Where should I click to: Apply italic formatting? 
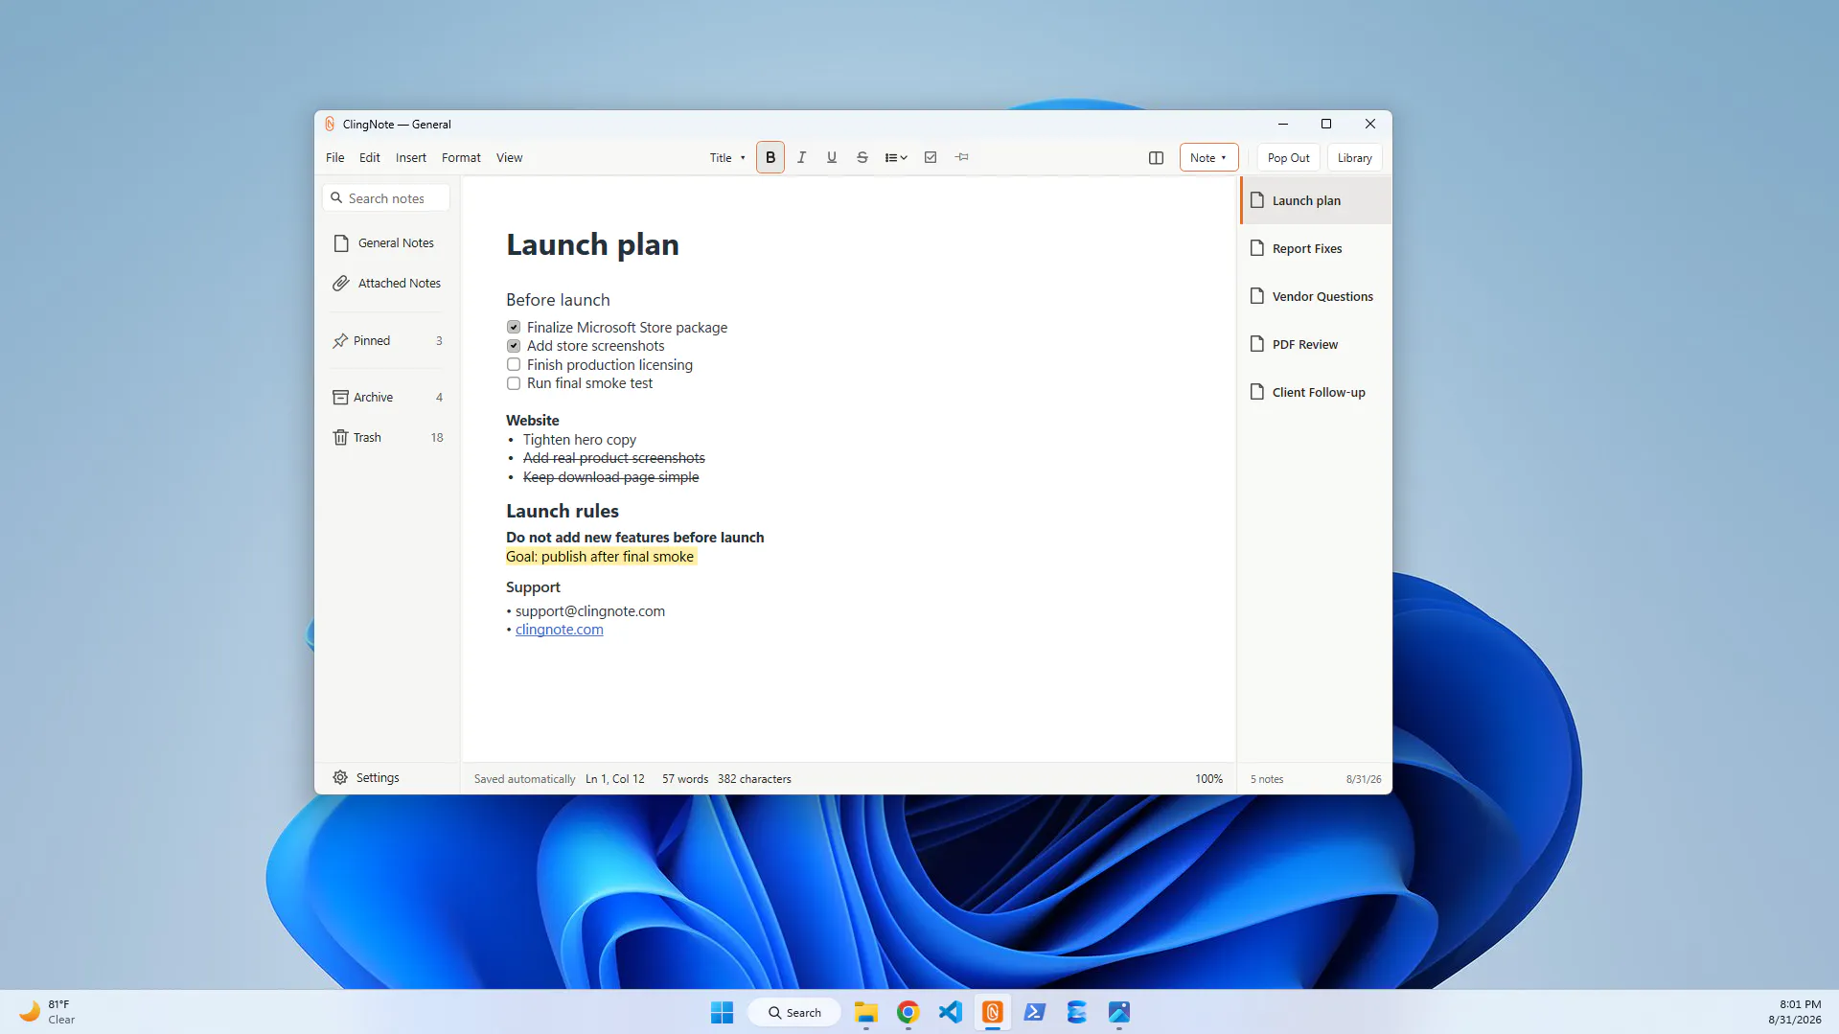[801, 157]
